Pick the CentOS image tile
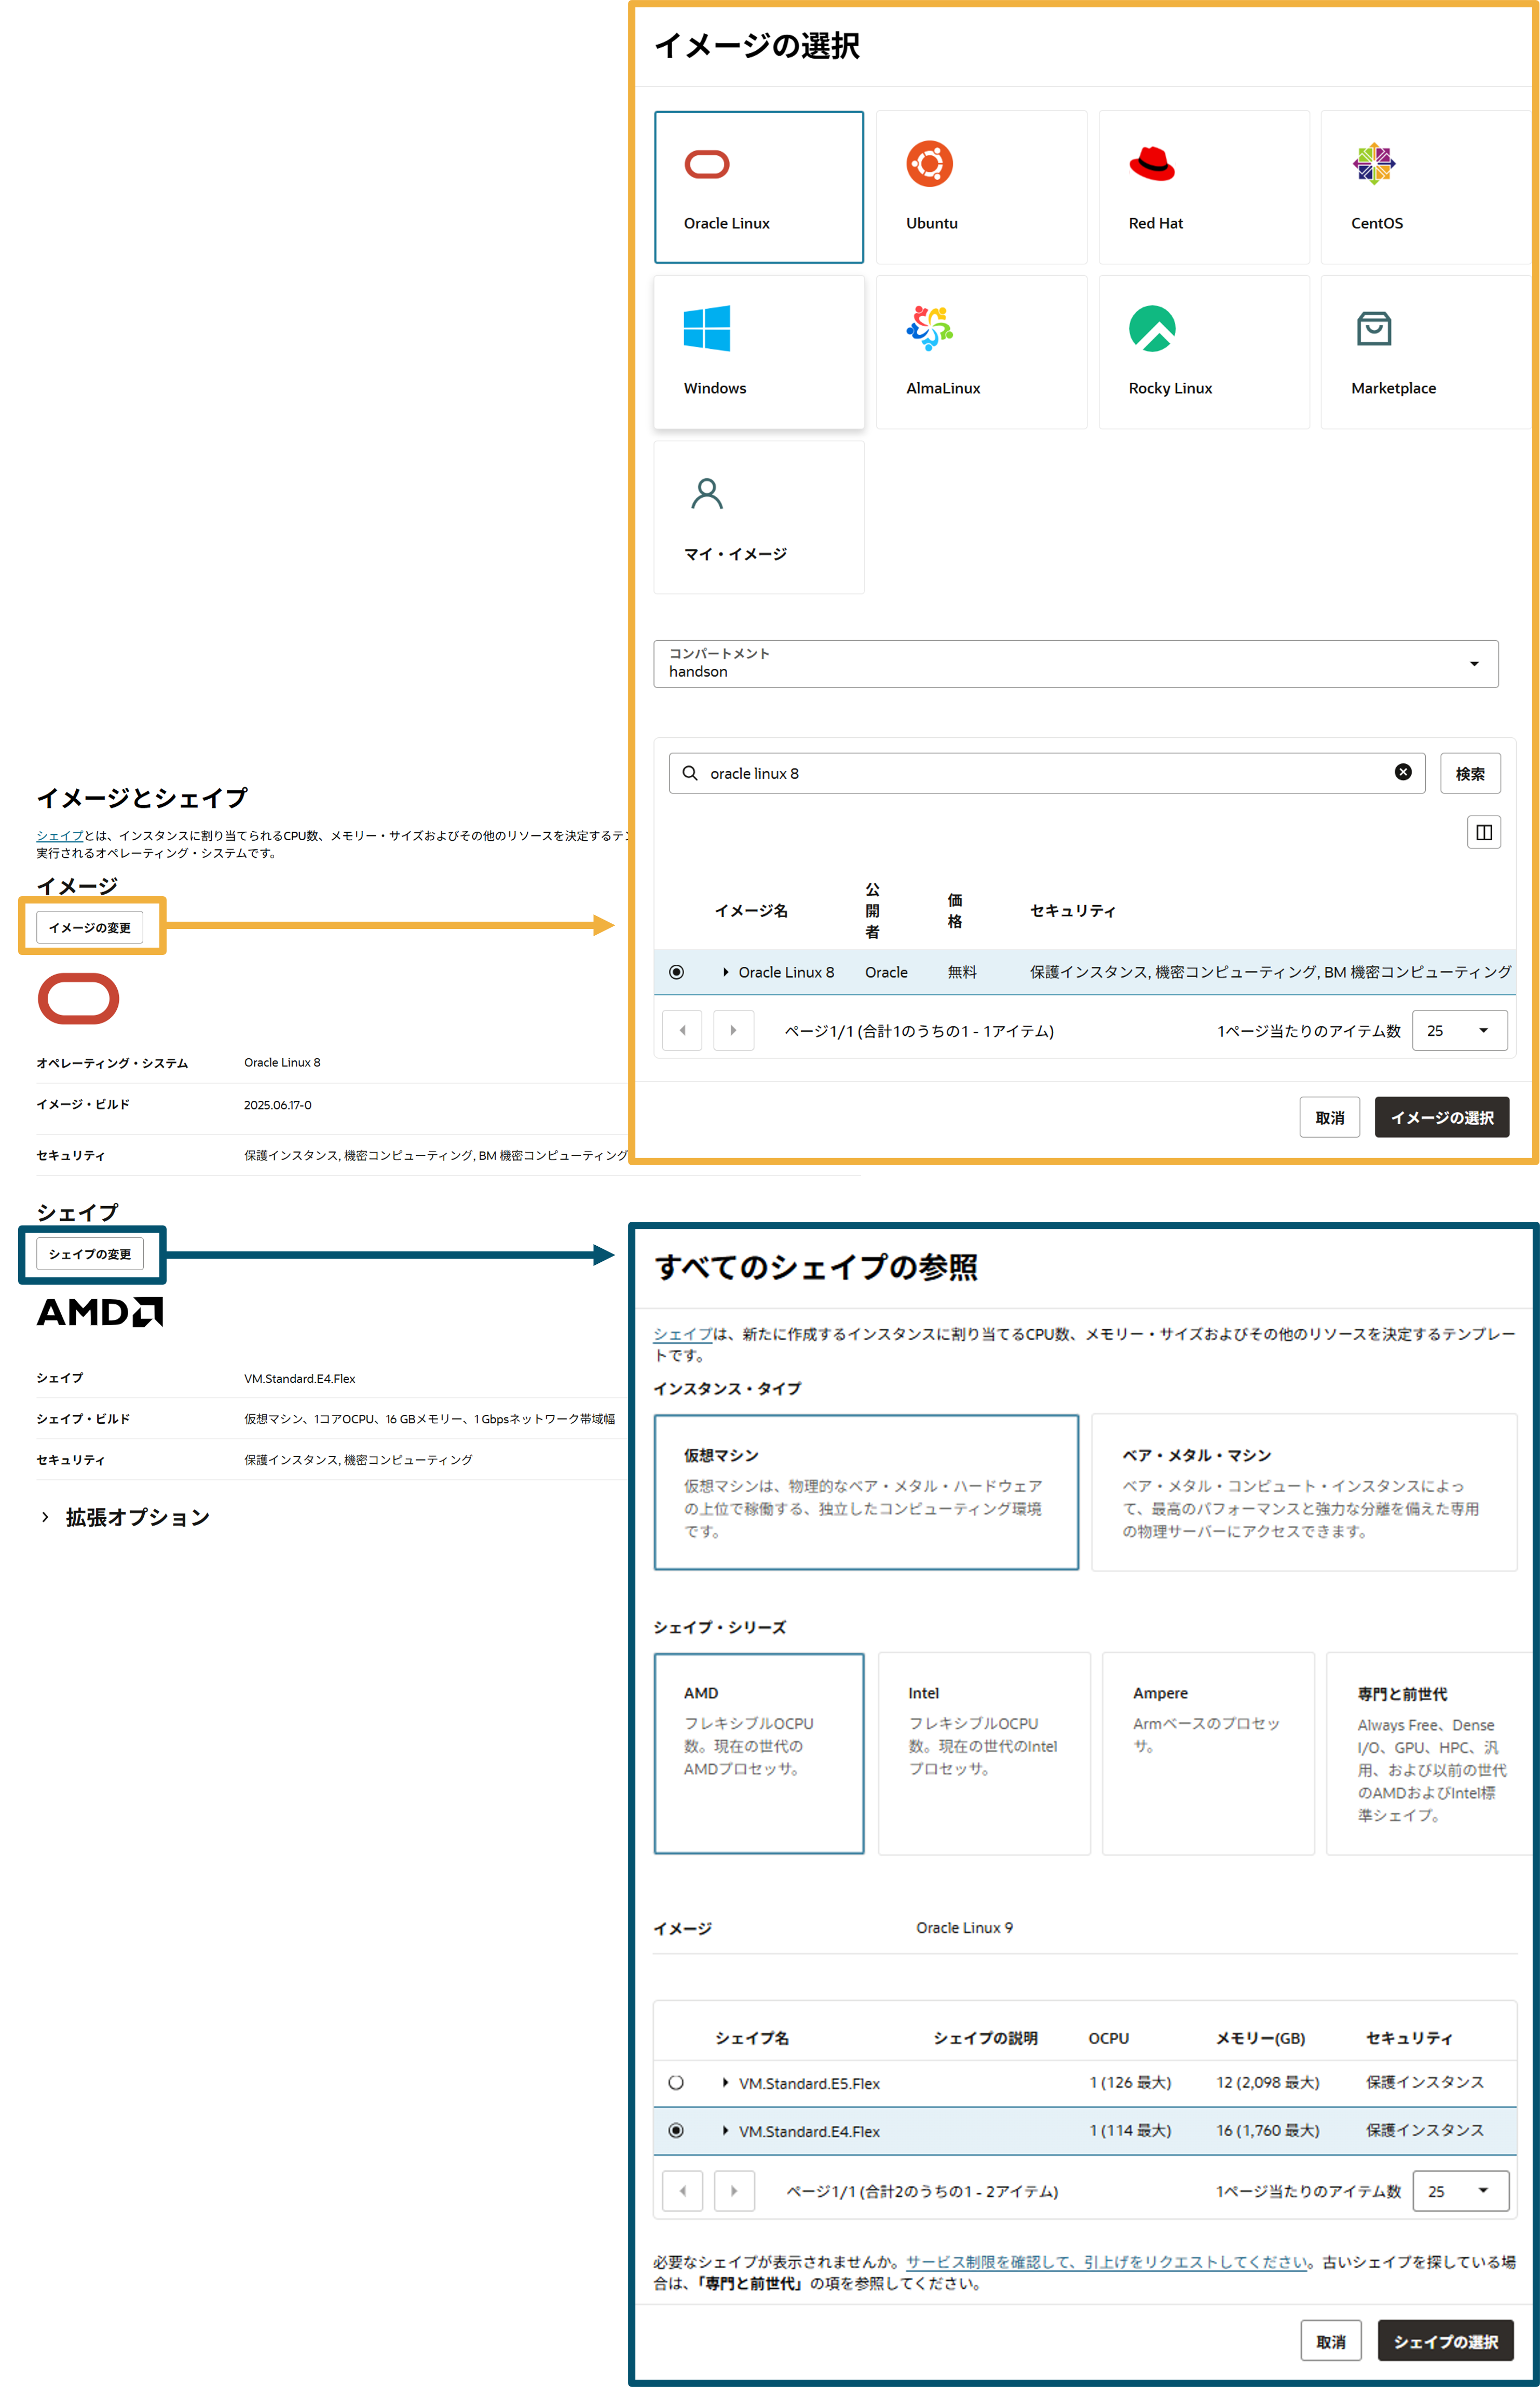 pos(1425,187)
